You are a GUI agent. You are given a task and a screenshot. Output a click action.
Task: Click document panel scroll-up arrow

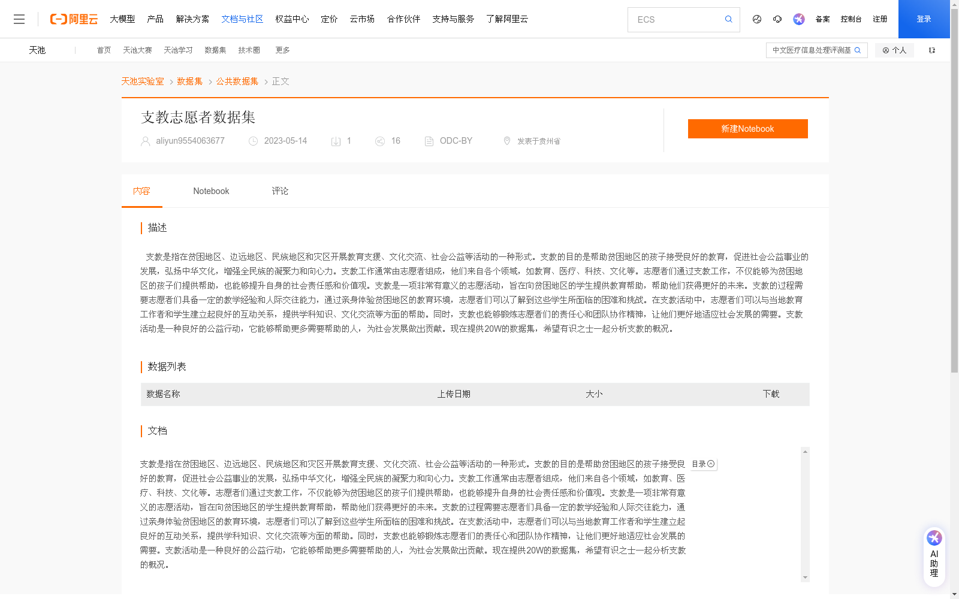805,452
